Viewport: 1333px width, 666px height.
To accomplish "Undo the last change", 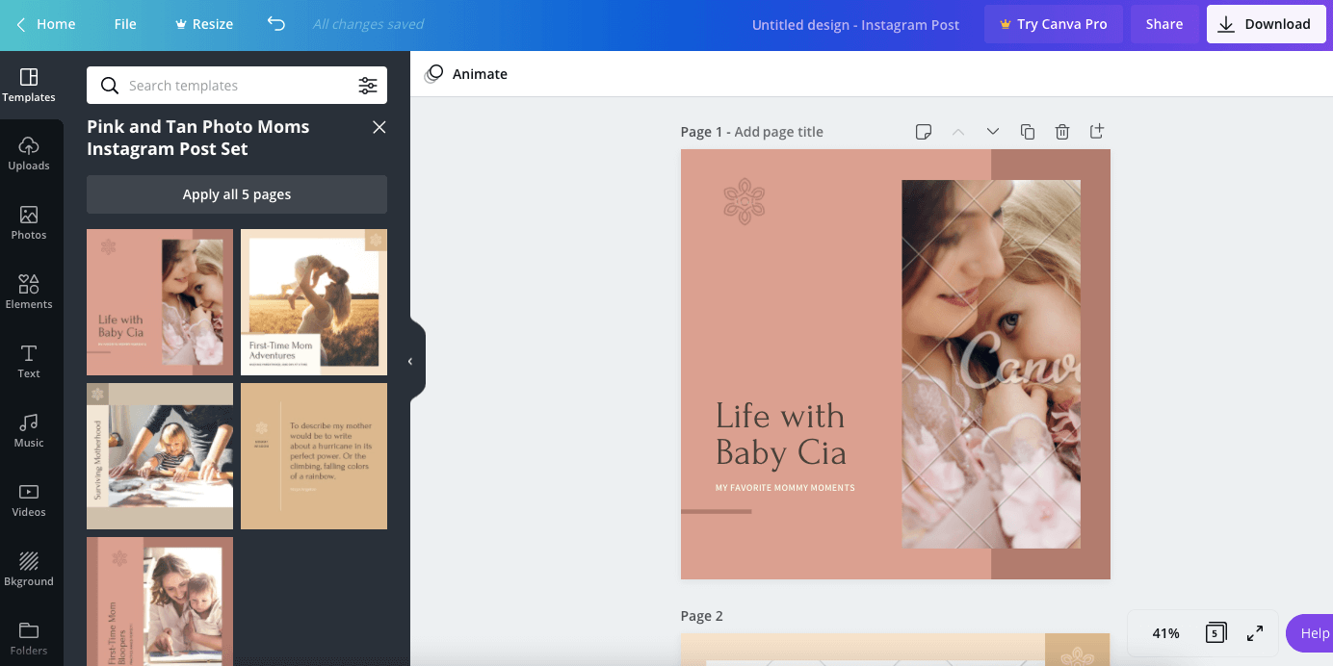I will click(276, 23).
